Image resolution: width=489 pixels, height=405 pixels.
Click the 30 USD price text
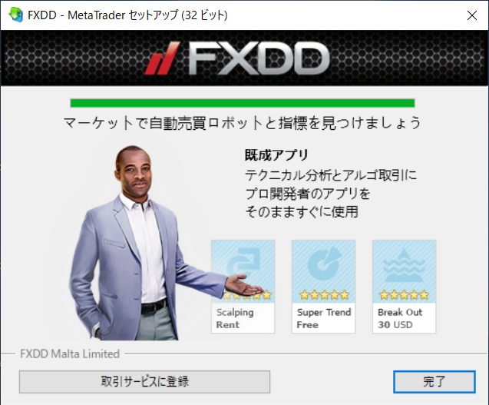[395, 325]
